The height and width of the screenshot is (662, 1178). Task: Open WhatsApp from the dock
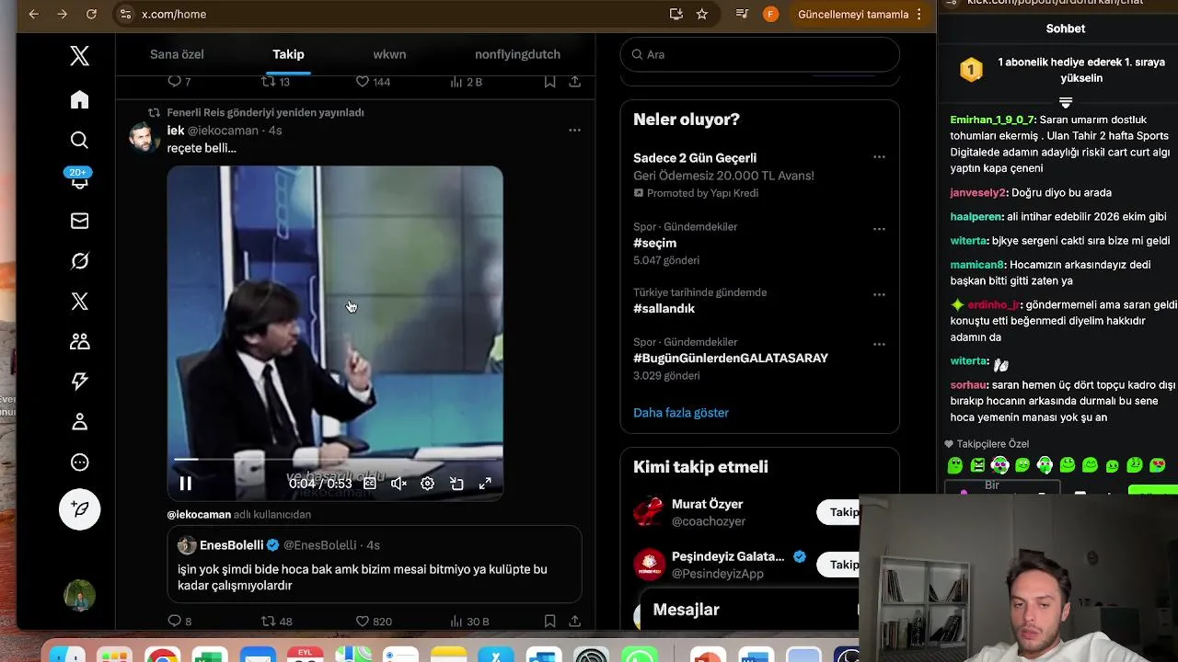640,656
